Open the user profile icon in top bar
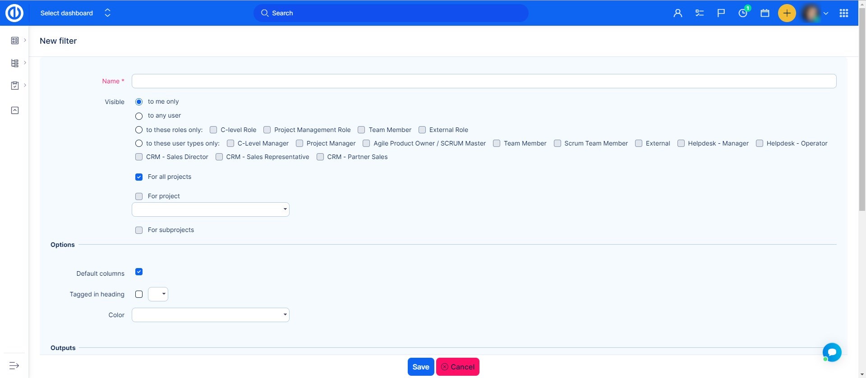The height and width of the screenshot is (378, 866). (x=677, y=13)
